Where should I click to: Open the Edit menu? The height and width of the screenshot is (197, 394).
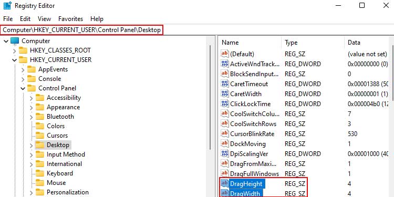[x=25, y=19]
